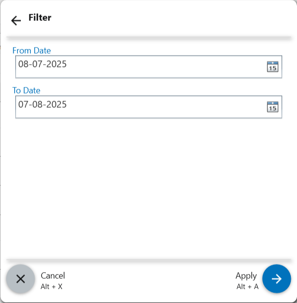Viewport: 297px width, 303px height.
Task: Open the To Date calendar picker
Action: click(272, 107)
